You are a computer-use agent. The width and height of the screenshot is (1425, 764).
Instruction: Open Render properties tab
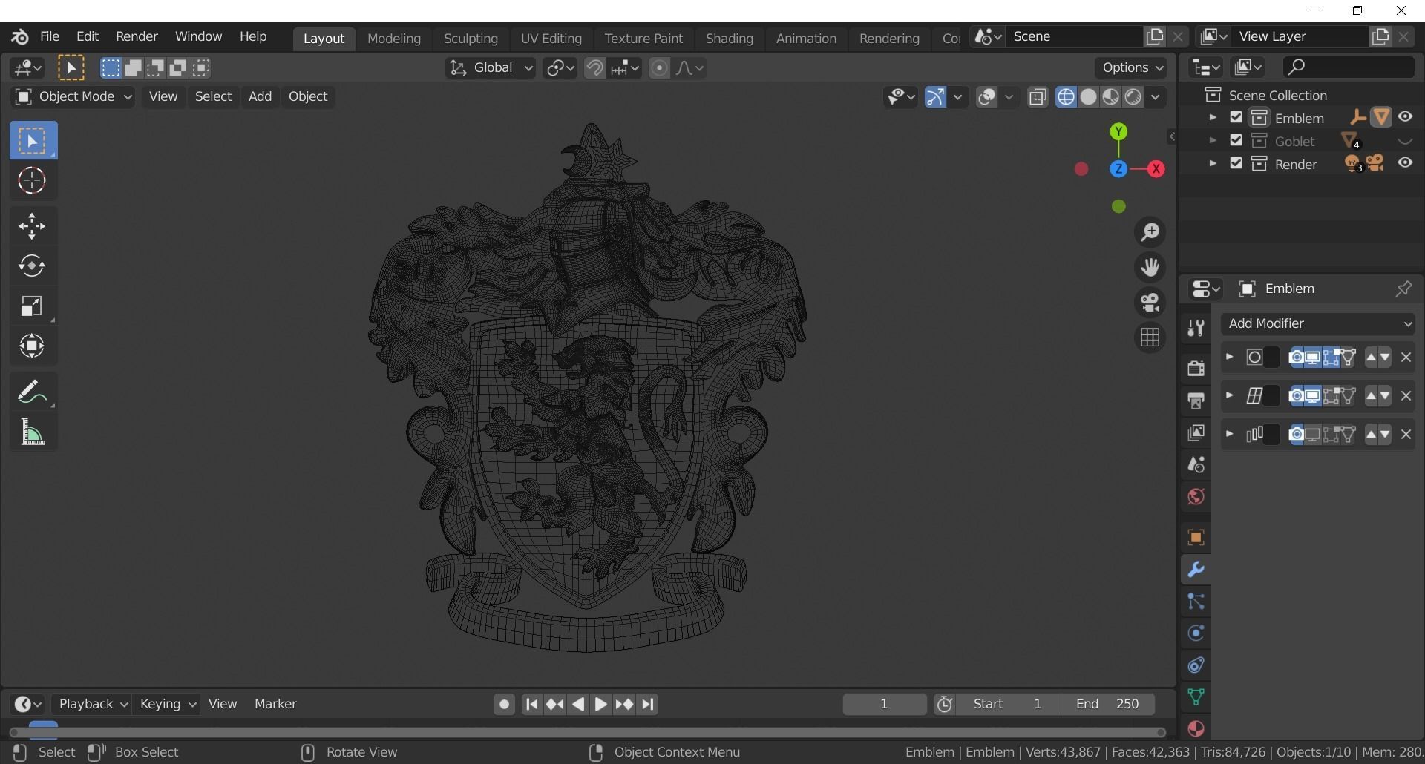[1196, 368]
